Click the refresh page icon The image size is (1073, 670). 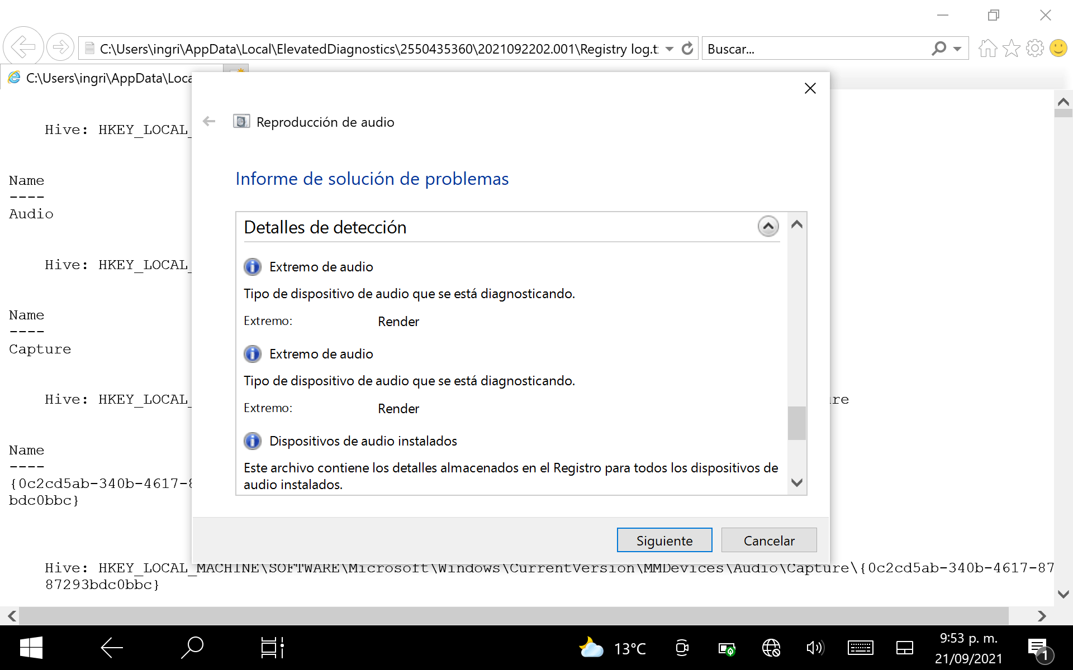(x=687, y=49)
